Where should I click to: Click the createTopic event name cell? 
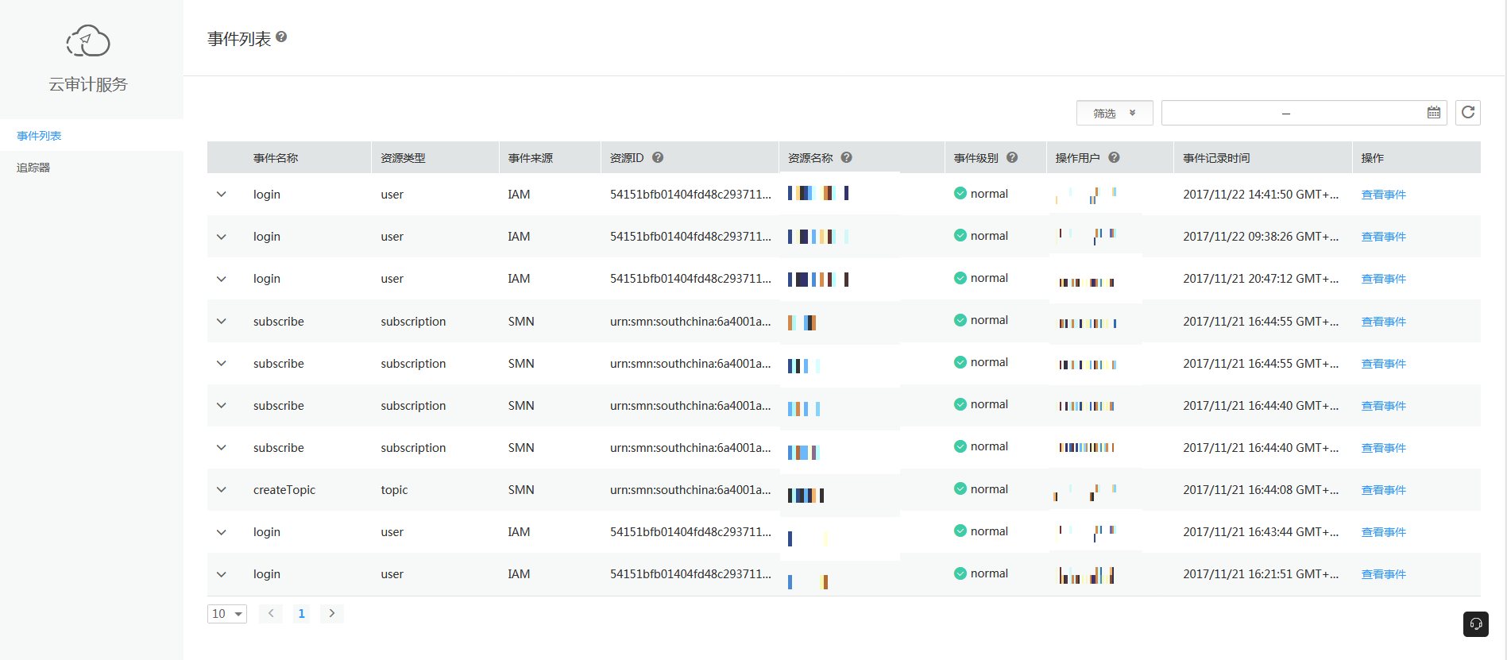(284, 490)
